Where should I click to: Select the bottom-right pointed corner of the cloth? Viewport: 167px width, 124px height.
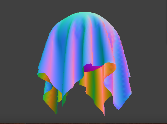pos(119,108)
